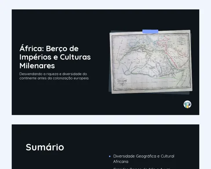
Task: Click subtitle line 'continente antes da colonização europeia.'
Action: coord(54,78)
